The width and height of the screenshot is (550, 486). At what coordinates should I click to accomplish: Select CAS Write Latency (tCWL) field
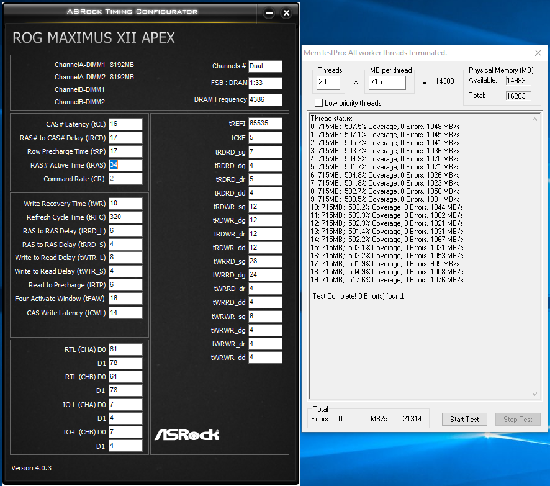pos(125,313)
